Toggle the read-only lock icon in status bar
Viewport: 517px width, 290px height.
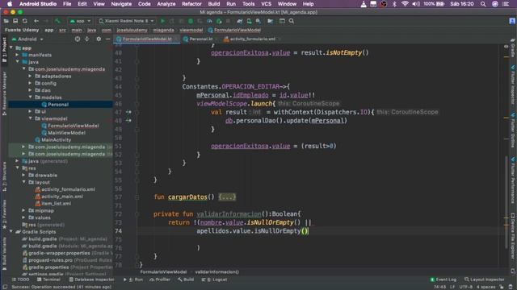pyautogui.click(x=502, y=287)
